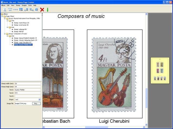Open the Style menu
The image size is (173, 129).
click(30, 5)
